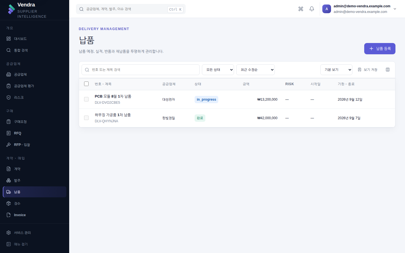Click the 금액 column header

click(x=246, y=84)
